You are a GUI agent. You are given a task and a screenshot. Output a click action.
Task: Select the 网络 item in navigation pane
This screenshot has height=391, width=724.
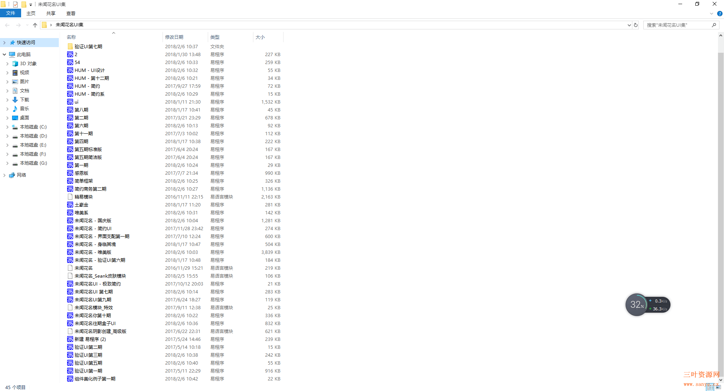pos(21,175)
